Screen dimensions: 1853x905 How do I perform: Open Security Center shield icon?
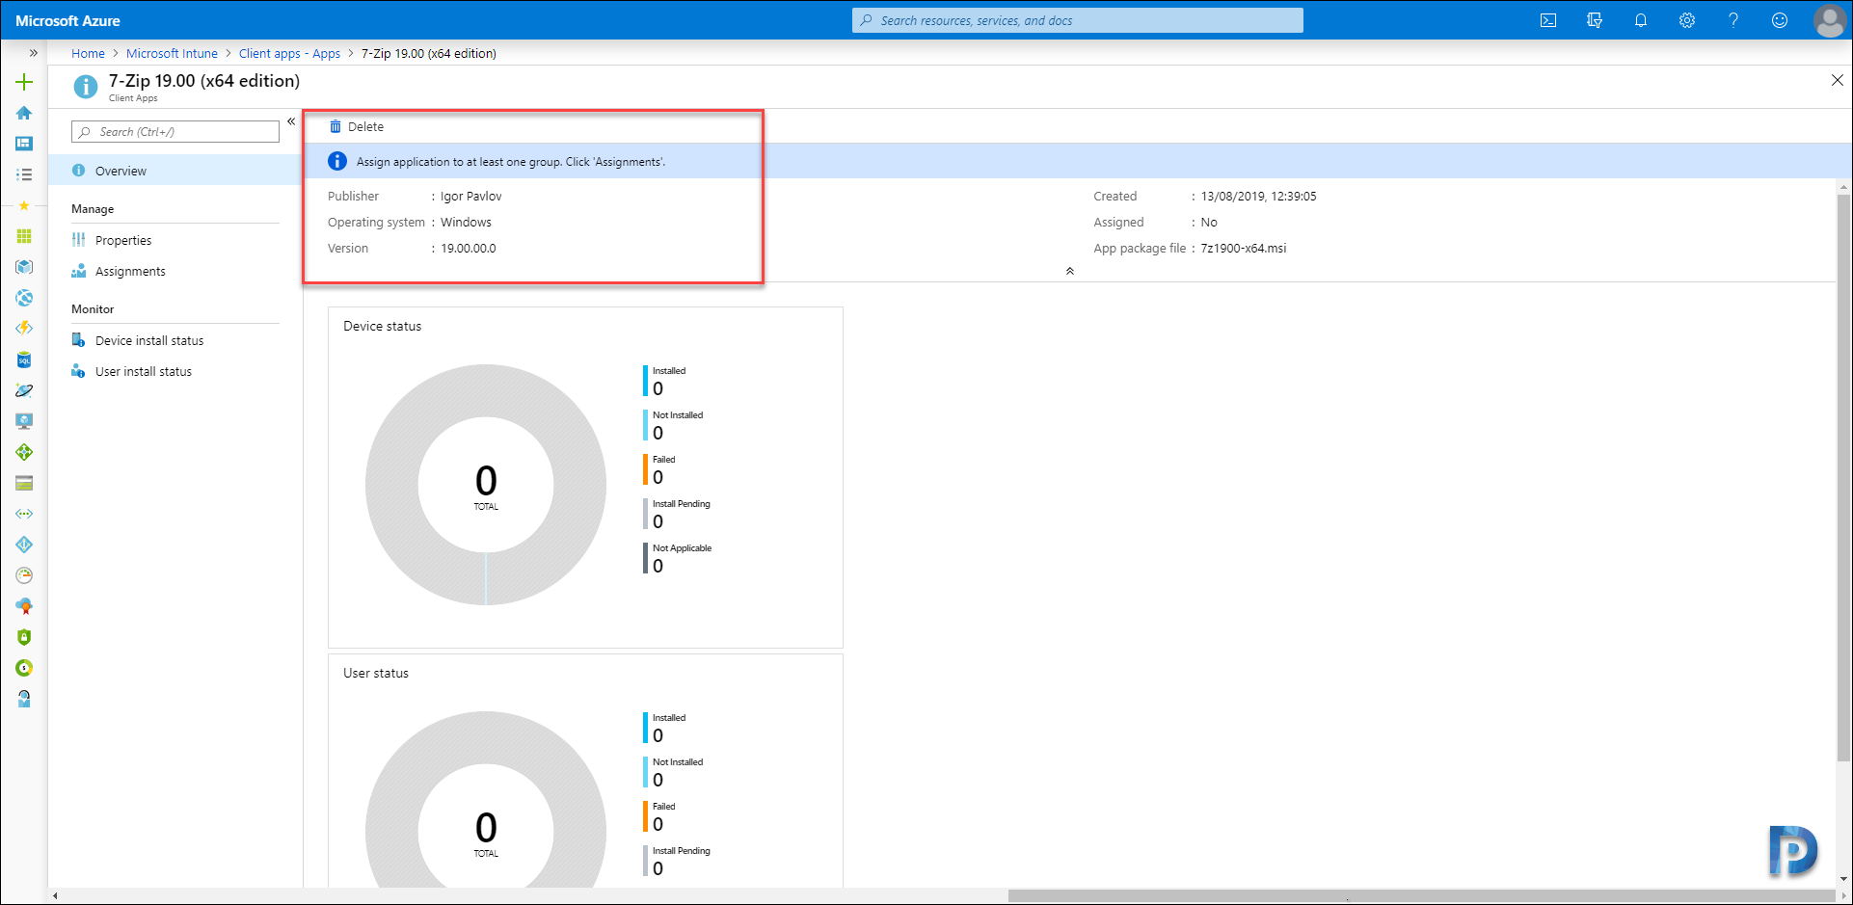24,637
